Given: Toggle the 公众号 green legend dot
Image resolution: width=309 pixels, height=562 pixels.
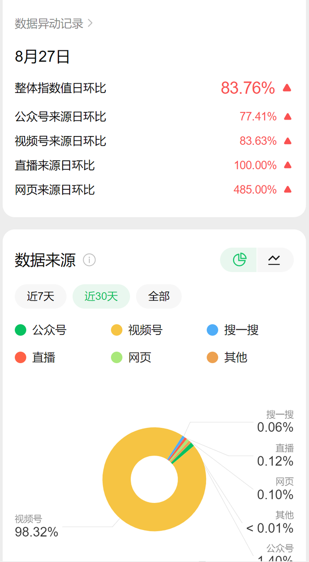Looking at the screenshot, I should (x=21, y=330).
